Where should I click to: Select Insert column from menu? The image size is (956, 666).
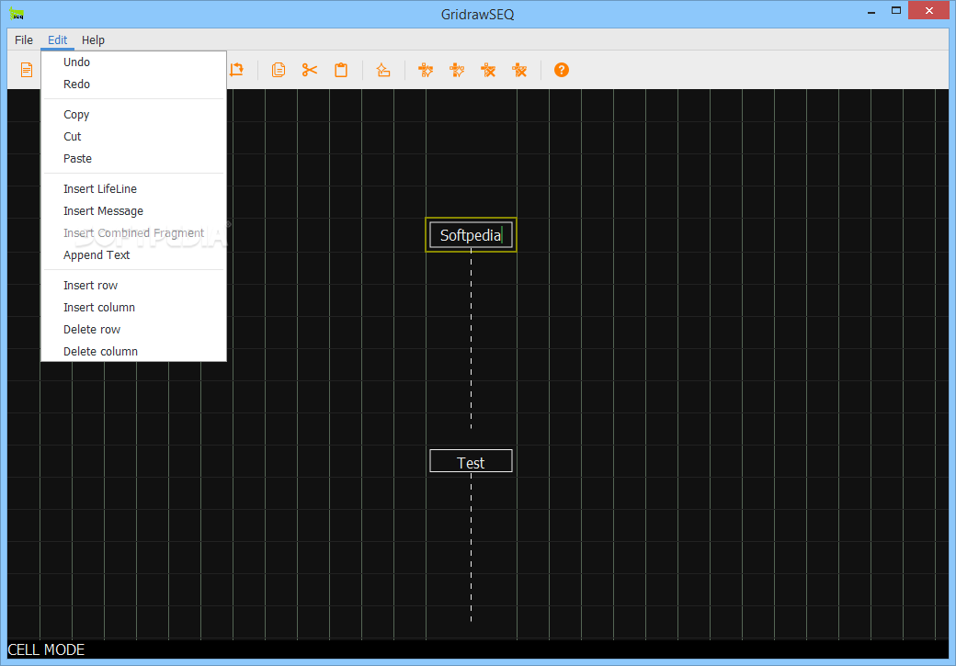133,307
